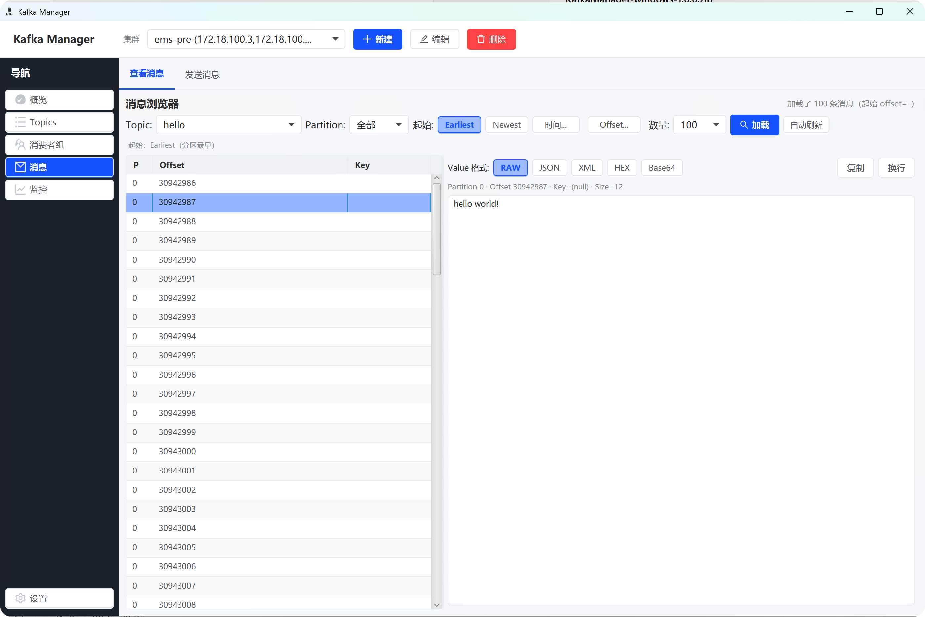The width and height of the screenshot is (925, 617).
Task: Select message row offset 30943005
Action: [x=279, y=547]
